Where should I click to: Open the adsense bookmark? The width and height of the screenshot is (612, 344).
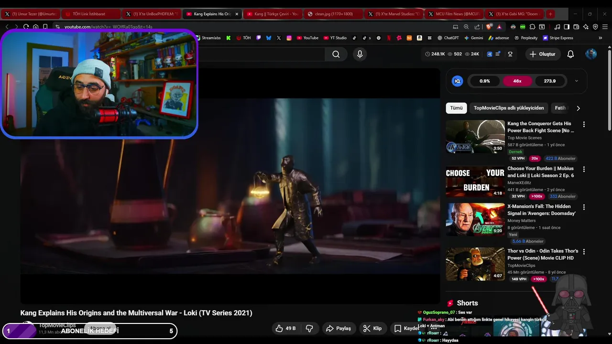pos(499,38)
